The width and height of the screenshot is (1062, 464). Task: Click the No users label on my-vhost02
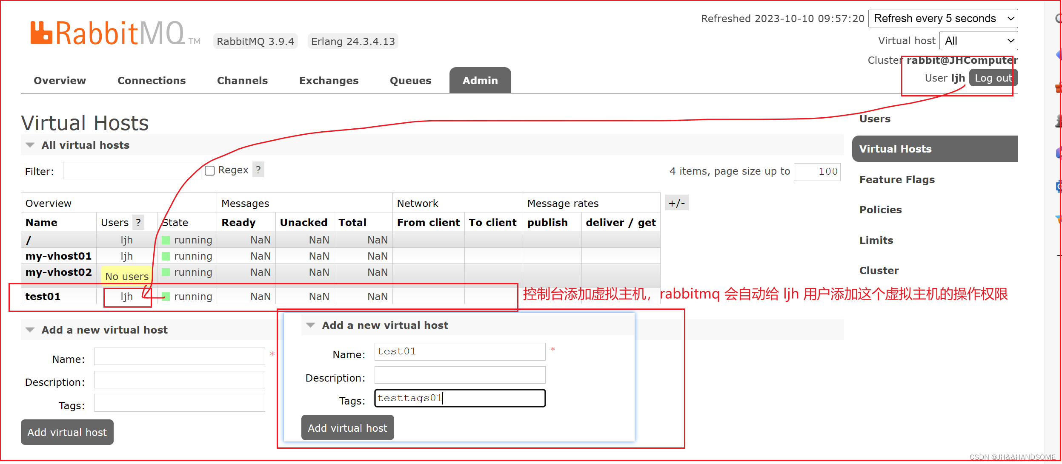[126, 277]
